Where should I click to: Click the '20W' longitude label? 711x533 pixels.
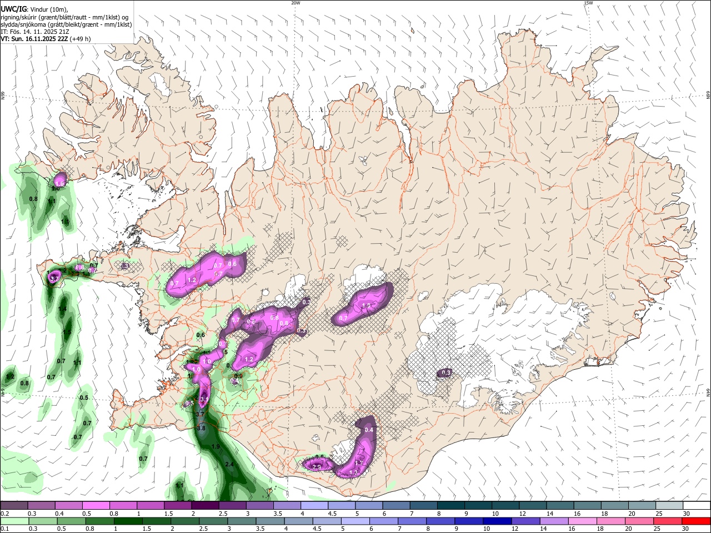(x=296, y=3)
